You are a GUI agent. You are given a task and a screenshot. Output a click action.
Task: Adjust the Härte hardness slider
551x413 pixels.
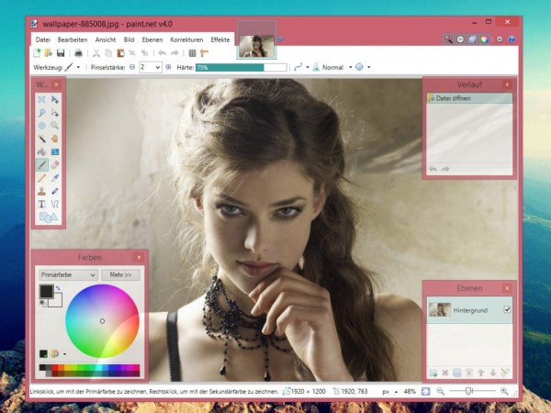click(x=230, y=67)
